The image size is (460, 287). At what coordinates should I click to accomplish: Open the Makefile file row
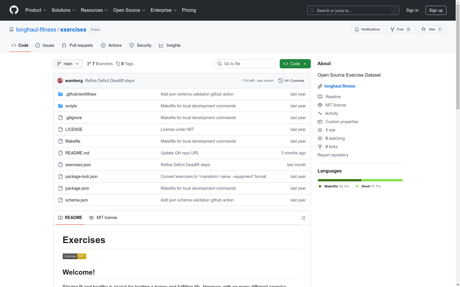73,141
